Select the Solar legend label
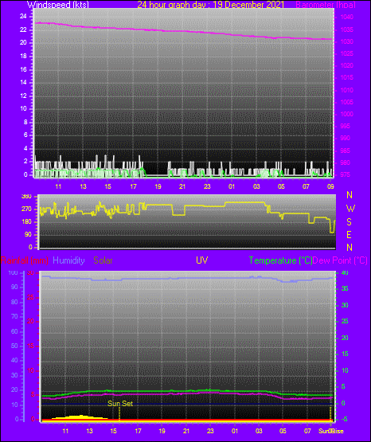Viewport: 371px width, 442px height. coord(103,260)
